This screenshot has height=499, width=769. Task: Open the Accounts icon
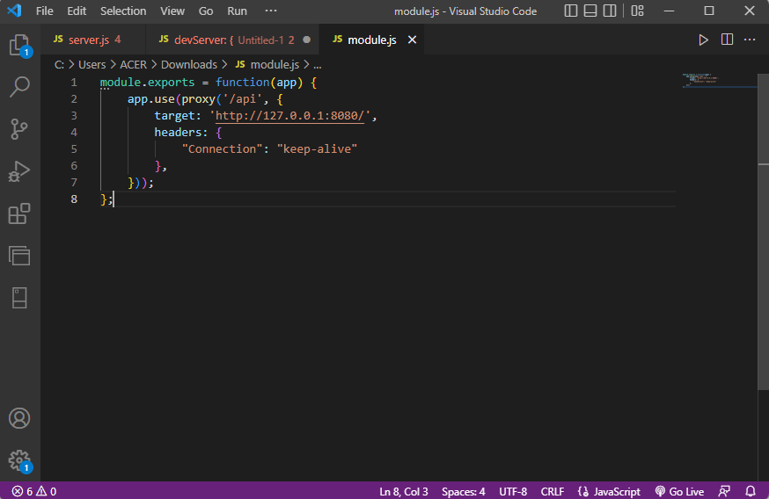pos(19,418)
